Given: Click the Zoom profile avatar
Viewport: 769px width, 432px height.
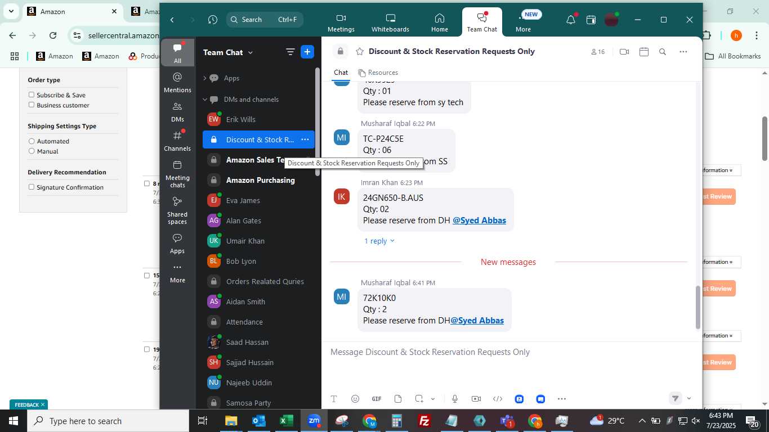Looking at the screenshot, I should click(611, 20).
